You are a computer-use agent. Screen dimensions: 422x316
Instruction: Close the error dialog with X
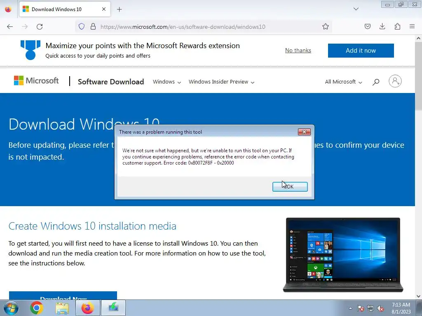[304, 132]
